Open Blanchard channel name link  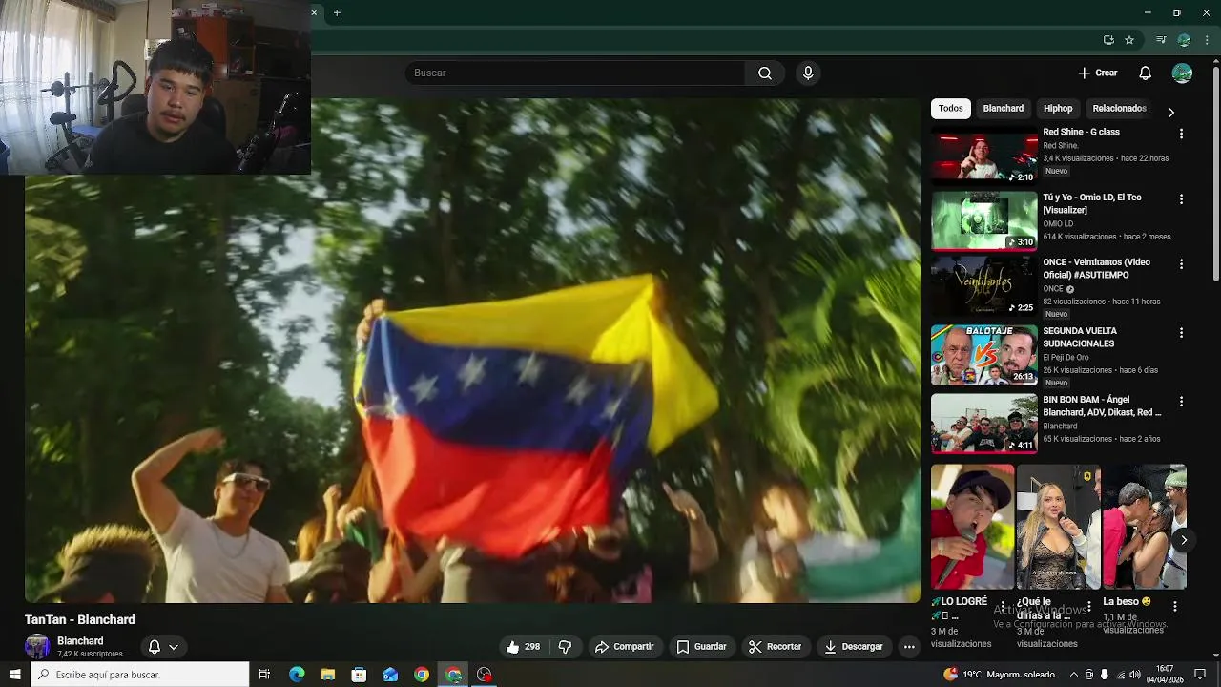[x=80, y=641]
